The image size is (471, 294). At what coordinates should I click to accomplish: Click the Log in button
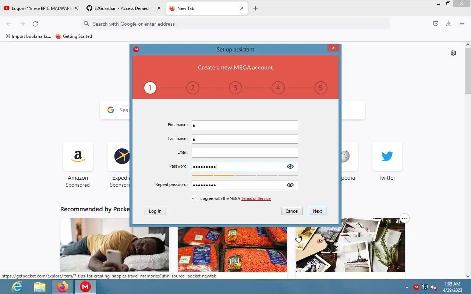pos(155,211)
